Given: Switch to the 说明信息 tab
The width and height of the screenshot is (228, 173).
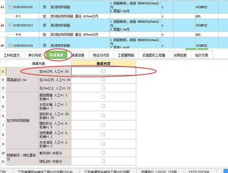Looking at the screenshot, I should pyautogui.click(x=180, y=55).
